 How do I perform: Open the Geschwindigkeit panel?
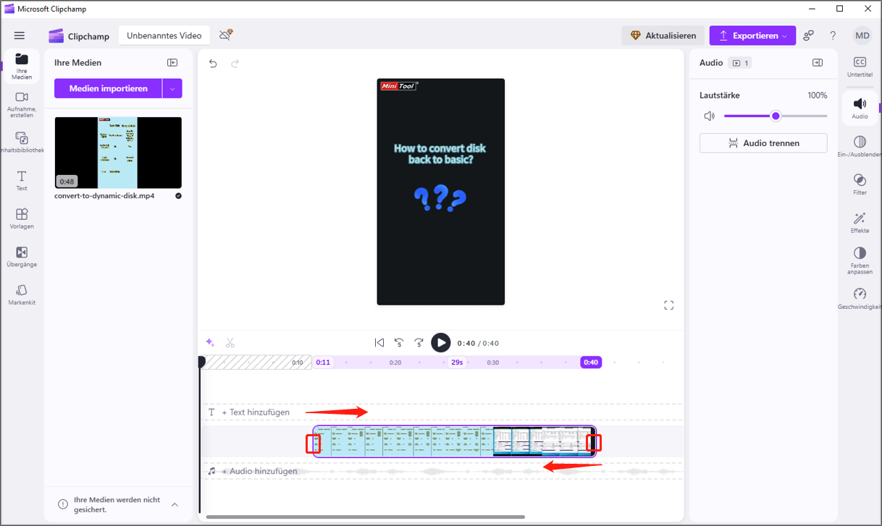pyautogui.click(x=860, y=299)
